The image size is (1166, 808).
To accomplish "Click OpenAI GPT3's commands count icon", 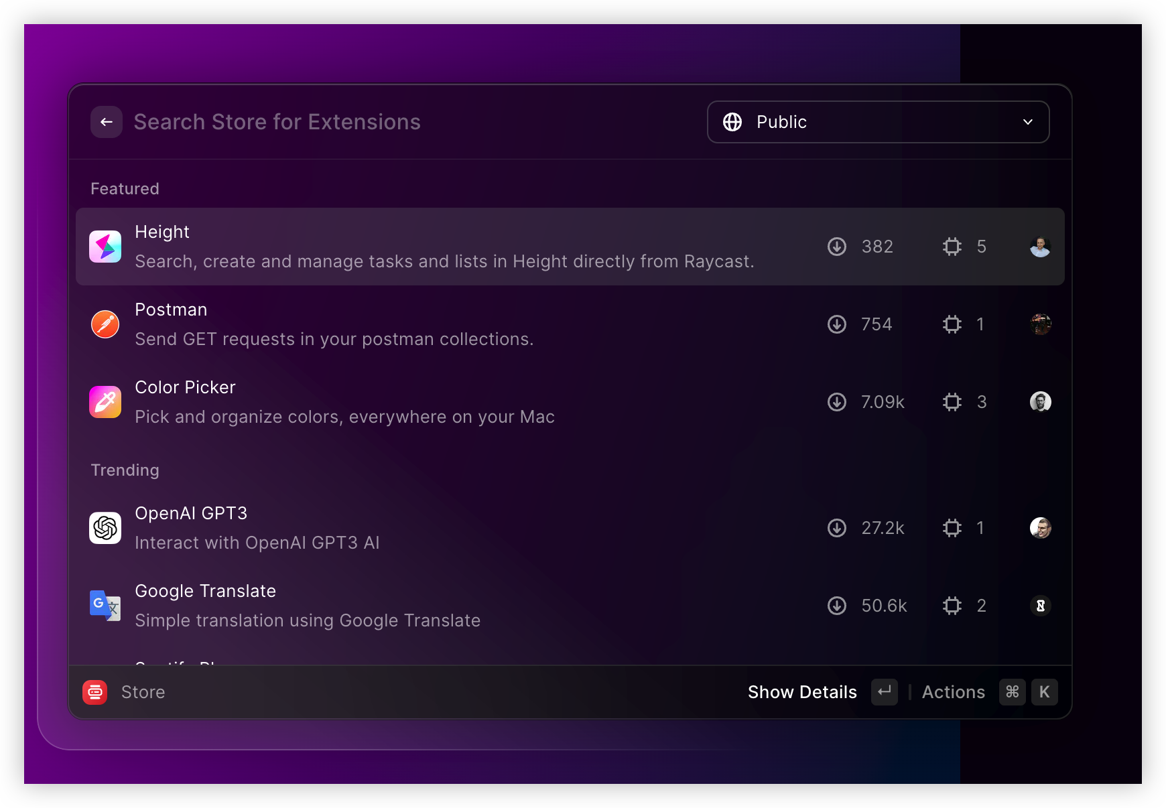I will [952, 528].
